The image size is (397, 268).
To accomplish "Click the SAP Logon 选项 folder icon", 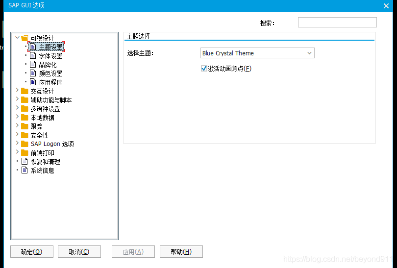I will (x=25, y=144).
